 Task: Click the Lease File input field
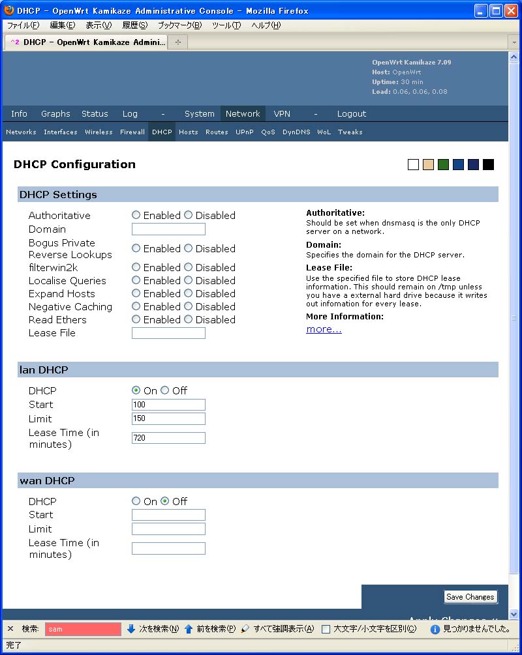point(168,333)
